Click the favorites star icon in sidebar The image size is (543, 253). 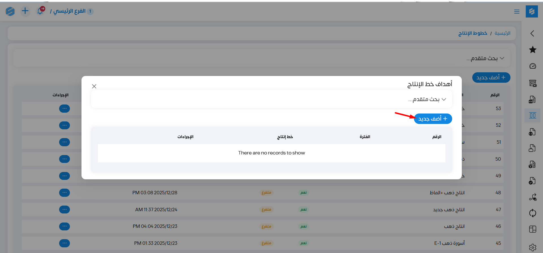533,50
